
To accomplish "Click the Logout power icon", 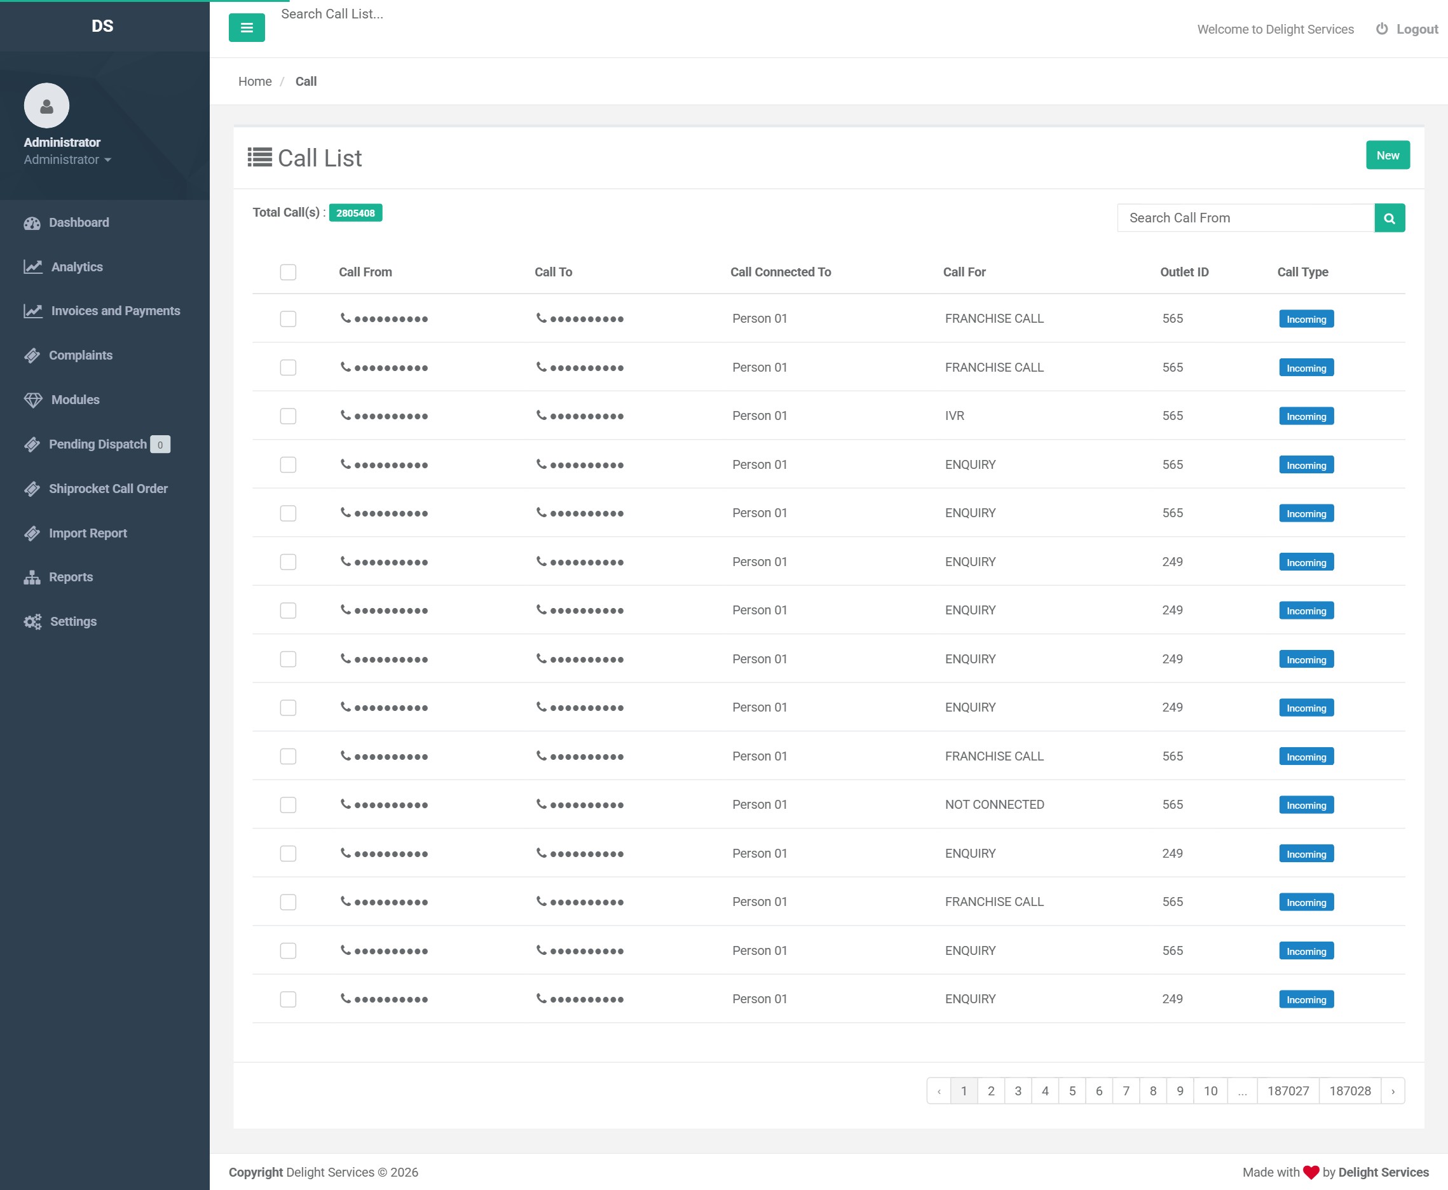I will click(1382, 29).
